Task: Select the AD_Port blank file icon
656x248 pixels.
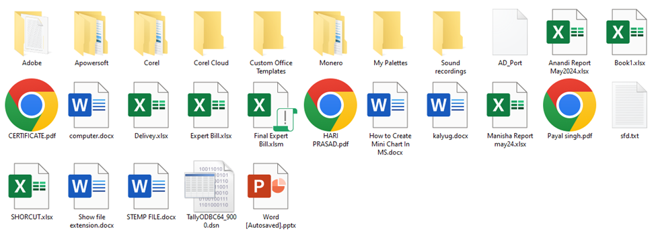Action: pos(510,32)
